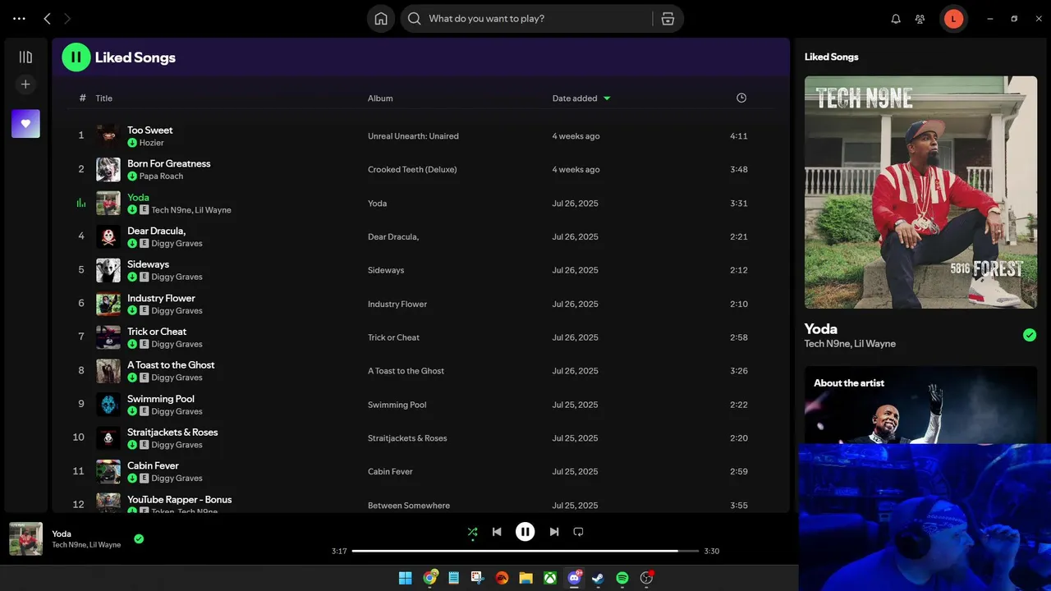Toggle shuffle in the player bar

(x=472, y=532)
